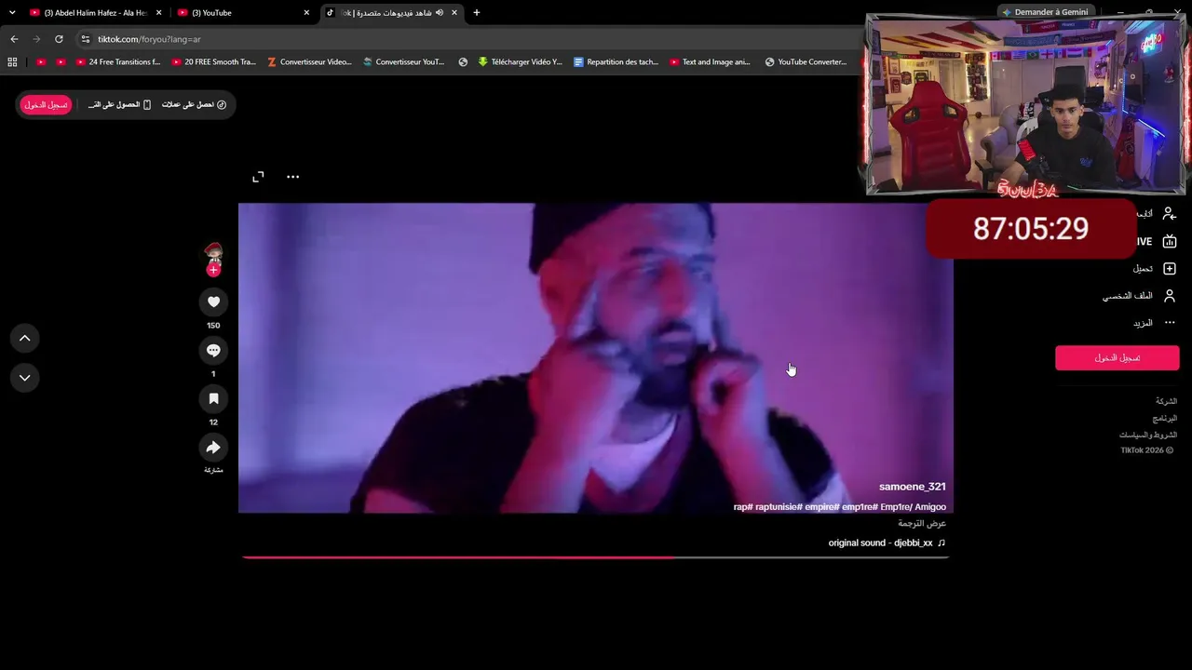The width and height of the screenshot is (1192, 670).
Task: Open the creator avatar thumbnail
Action: [x=213, y=252]
